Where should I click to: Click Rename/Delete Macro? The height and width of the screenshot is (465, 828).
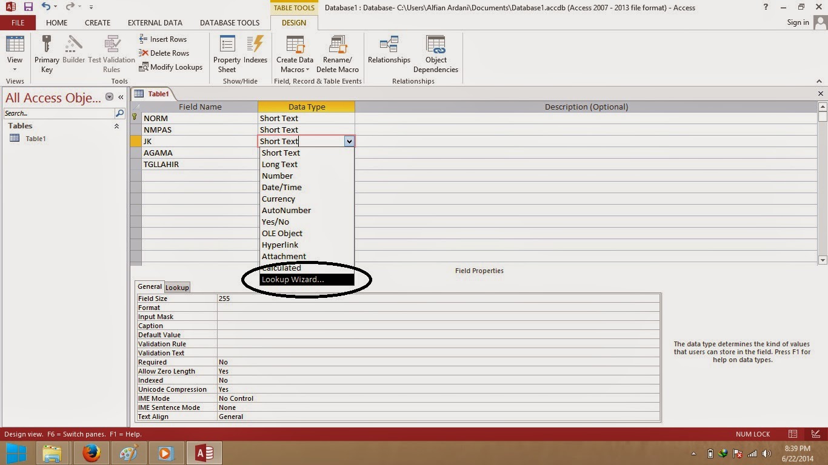pyautogui.click(x=338, y=54)
